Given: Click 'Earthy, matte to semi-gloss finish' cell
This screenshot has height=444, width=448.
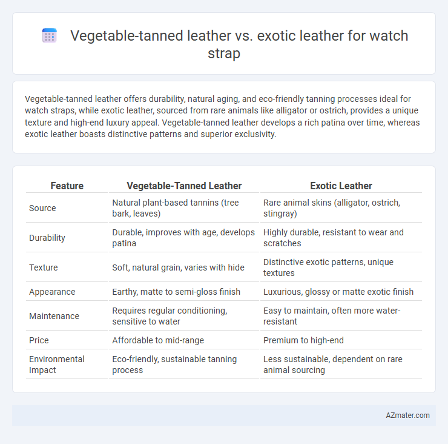Looking at the screenshot, I should tap(176, 292).
